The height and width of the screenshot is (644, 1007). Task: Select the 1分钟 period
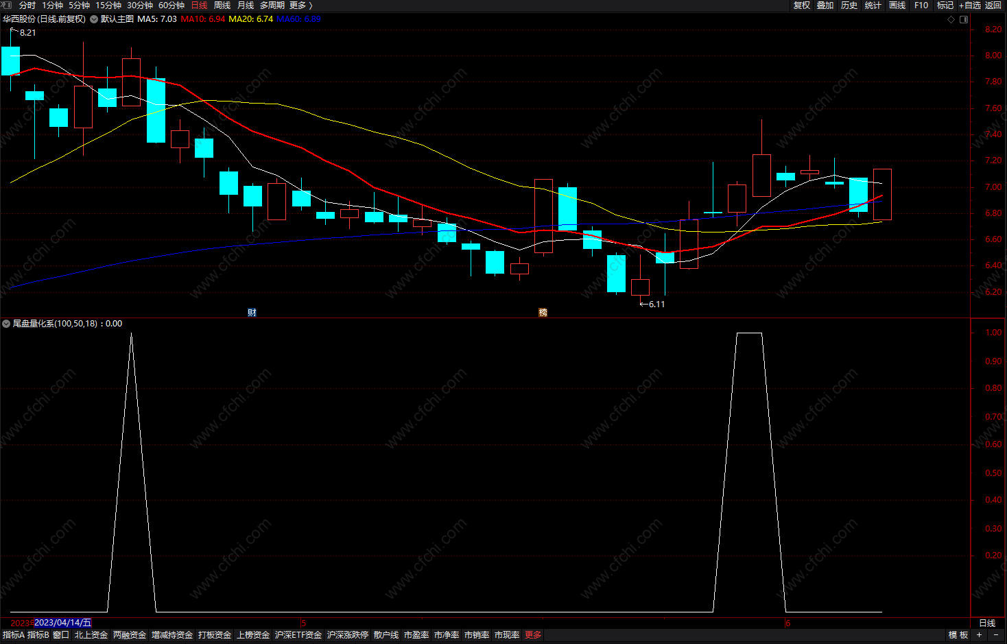(52, 5)
